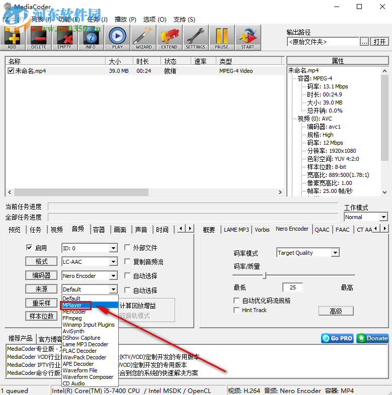Open the 播放 (P) menu
This screenshot has width=392, height=395.
pyautogui.click(x=125, y=20)
